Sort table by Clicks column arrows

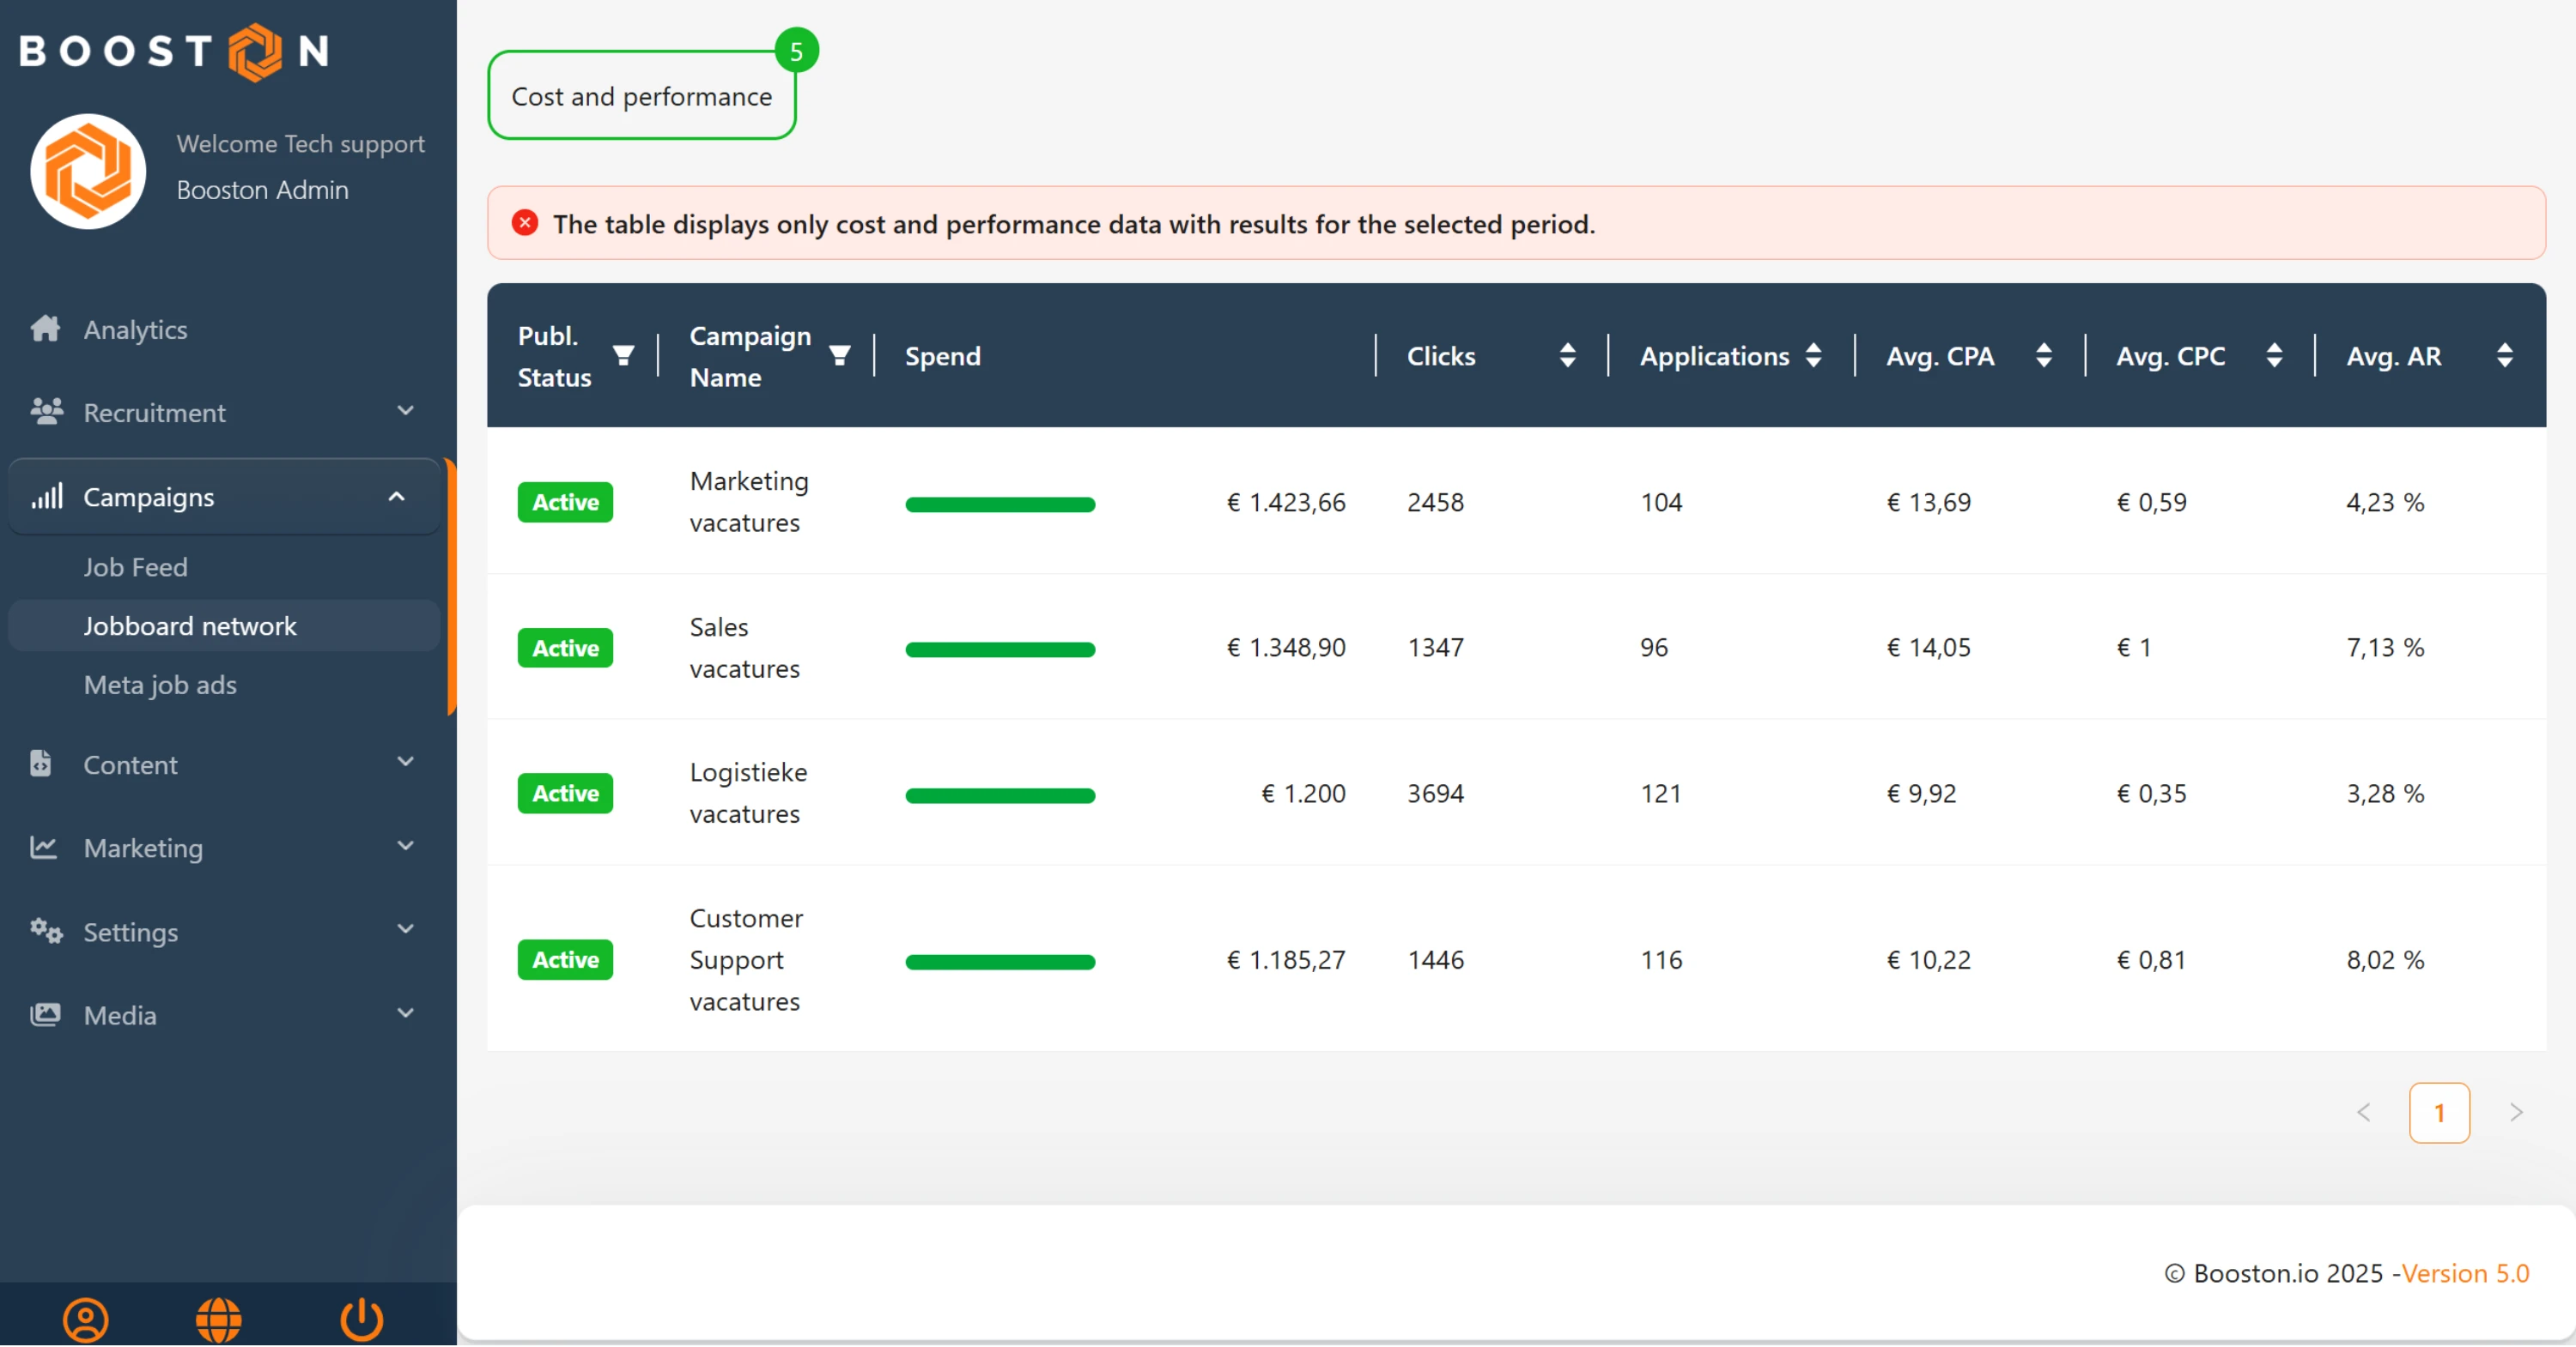(1567, 356)
